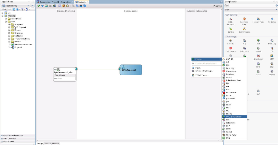Click the BPELProcess1 component on canvas
Screen dimensions: 278x145
pyautogui.click(x=131, y=70)
